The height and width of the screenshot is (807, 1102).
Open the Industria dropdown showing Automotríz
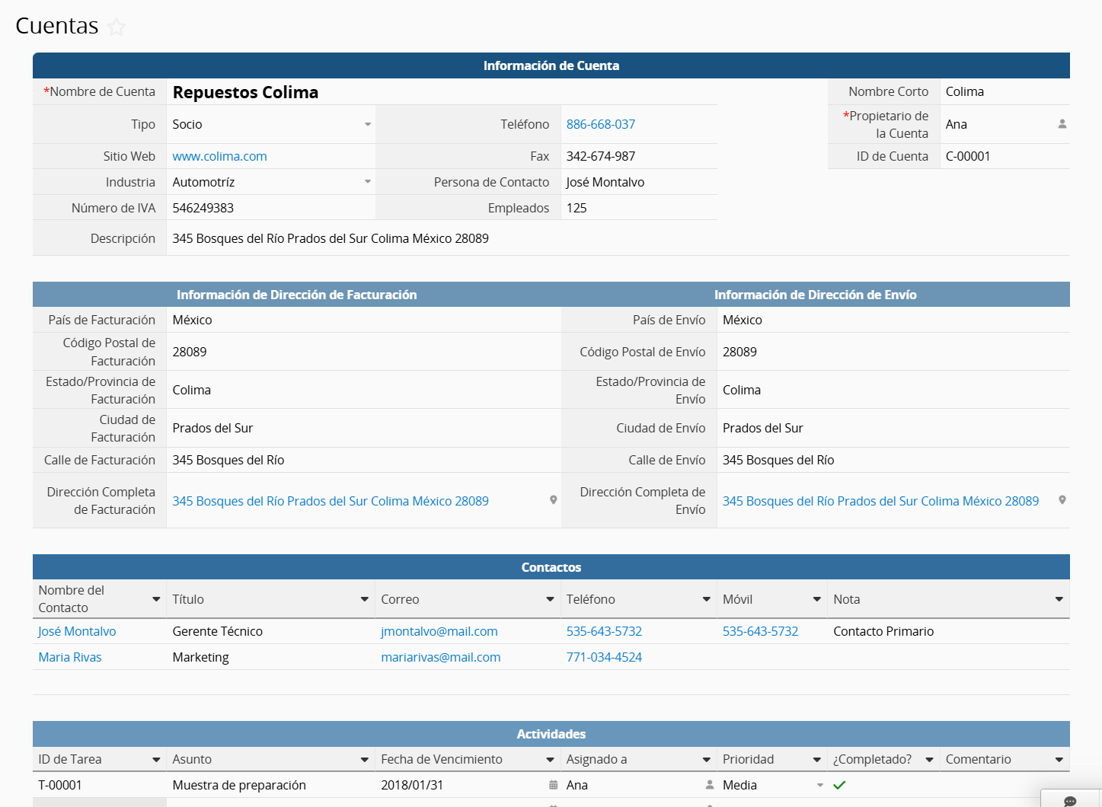pos(367,182)
